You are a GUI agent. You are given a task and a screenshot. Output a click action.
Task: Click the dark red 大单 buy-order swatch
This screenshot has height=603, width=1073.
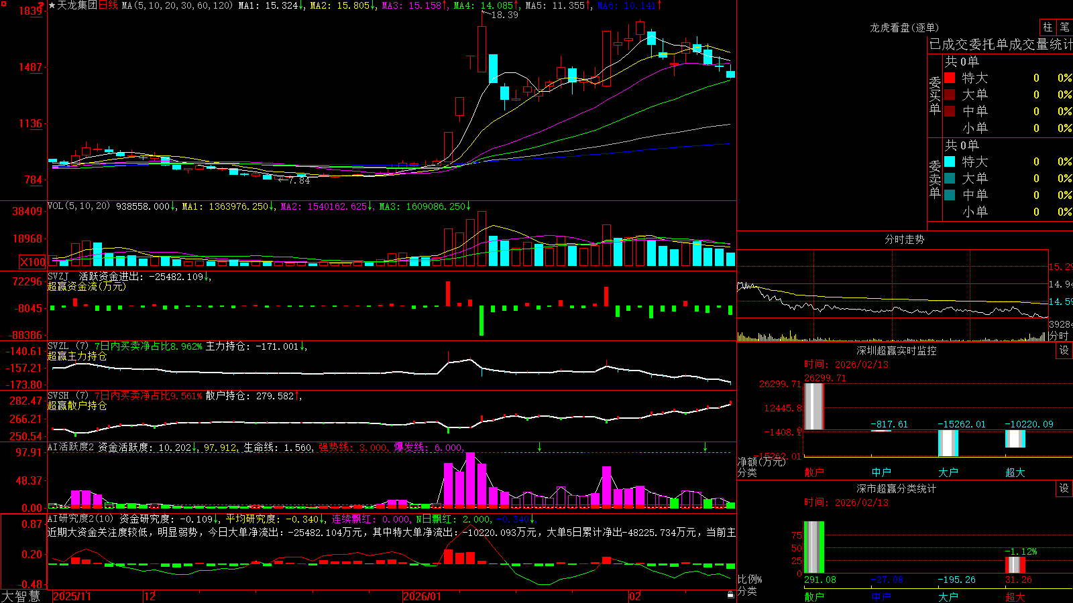[950, 94]
